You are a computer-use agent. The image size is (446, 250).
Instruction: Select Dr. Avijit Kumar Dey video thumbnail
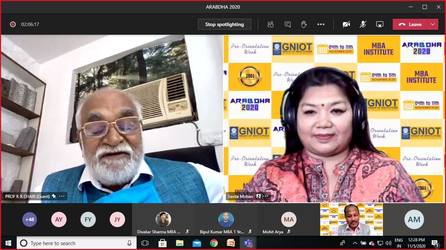click(x=351, y=219)
